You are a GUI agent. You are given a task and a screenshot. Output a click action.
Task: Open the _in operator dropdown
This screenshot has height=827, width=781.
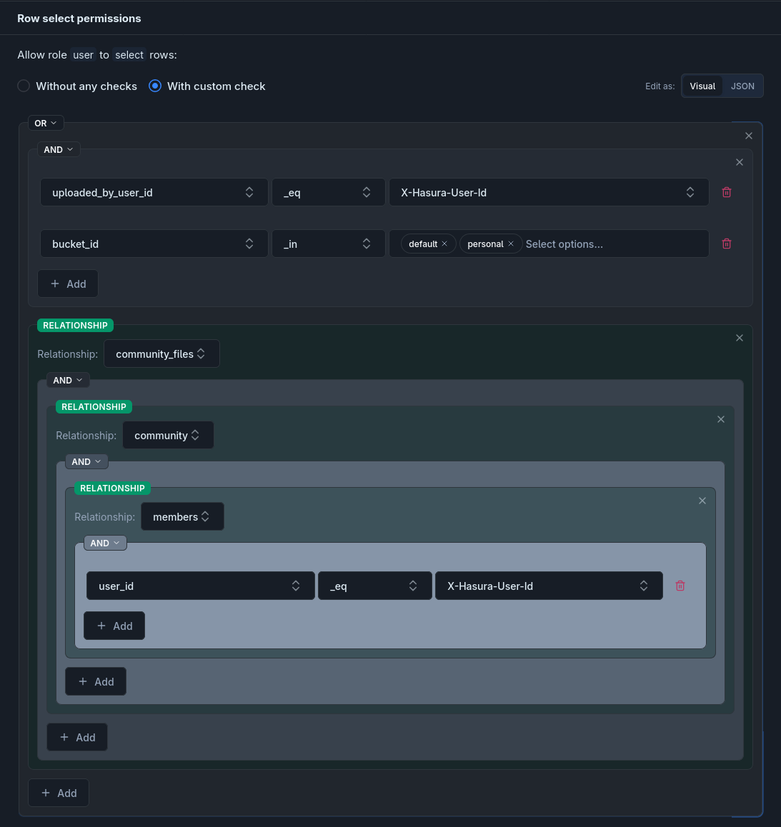(x=328, y=244)
